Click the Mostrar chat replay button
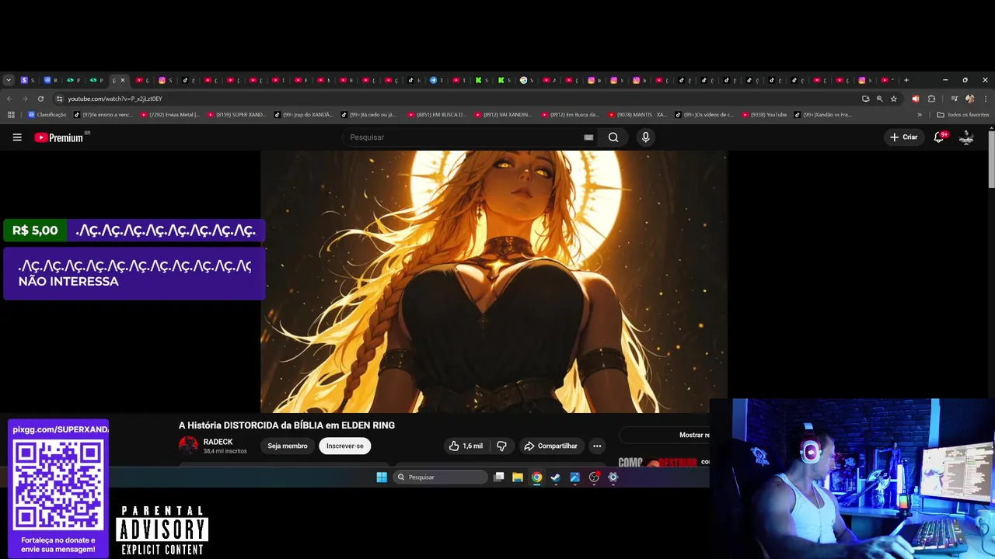This screenshot has width=995, height=559. tap(665, 435)
